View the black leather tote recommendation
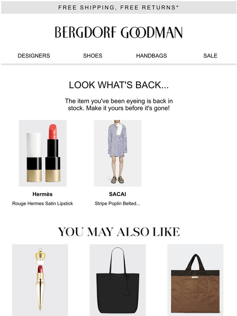Image resolution: width=237 pixels, height=316 pixels. tap(118, 280)
